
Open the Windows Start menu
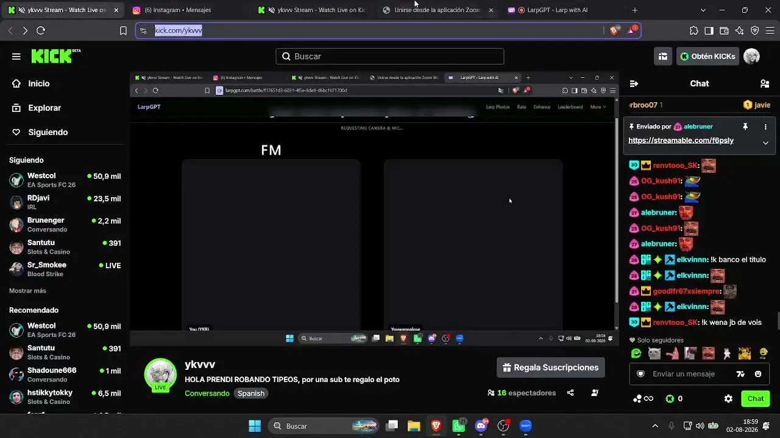[x=255, y=426]
